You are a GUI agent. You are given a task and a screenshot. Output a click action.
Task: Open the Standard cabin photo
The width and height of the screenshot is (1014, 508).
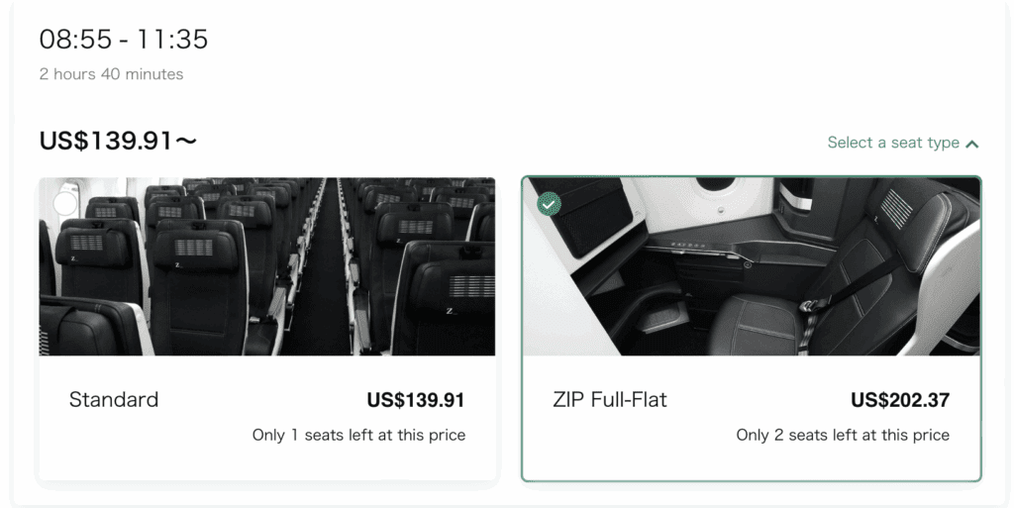coord(267,266)
